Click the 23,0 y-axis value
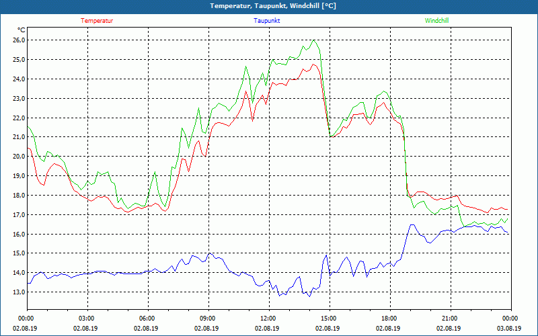Viewport: 538px width, 336px height. coord(19,98)
